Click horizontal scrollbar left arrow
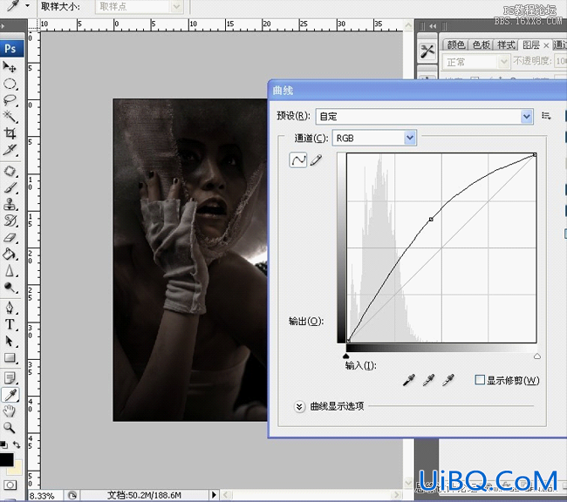 point(226,494)
